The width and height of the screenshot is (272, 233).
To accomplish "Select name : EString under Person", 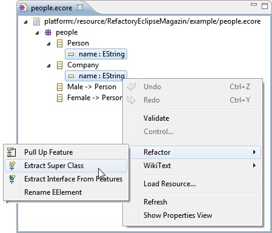I will [x=96, y=54].
